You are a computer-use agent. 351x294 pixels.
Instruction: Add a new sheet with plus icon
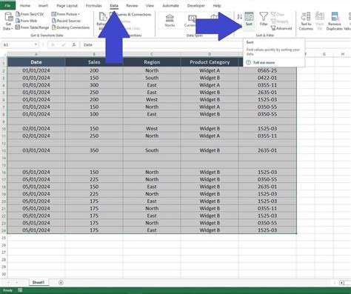click(x=61, y=283)
